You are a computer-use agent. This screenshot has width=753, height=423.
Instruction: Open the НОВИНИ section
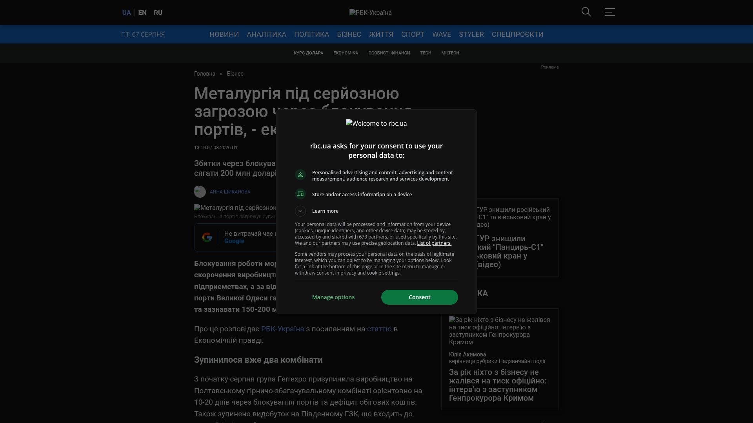pos(224,34)
